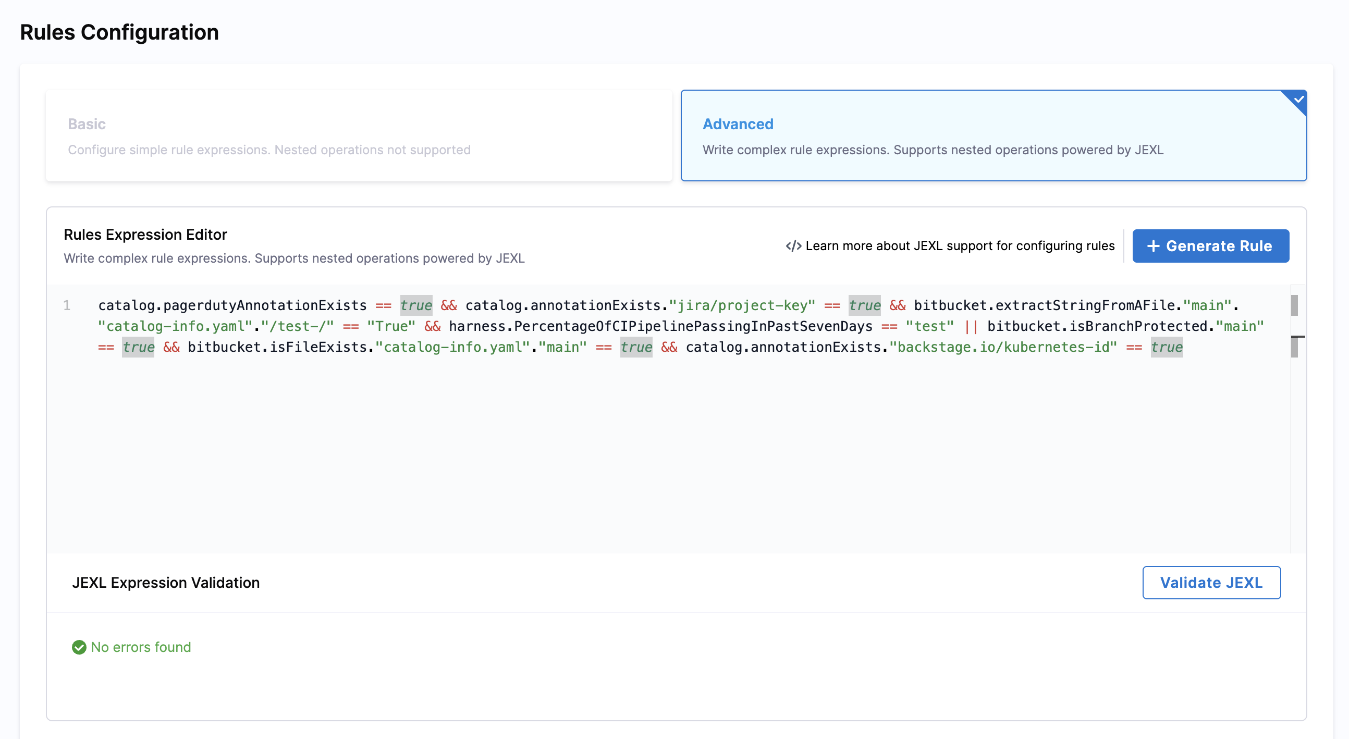
Task: Open Learn more about JEXL support link
Action: pos(960,246)
